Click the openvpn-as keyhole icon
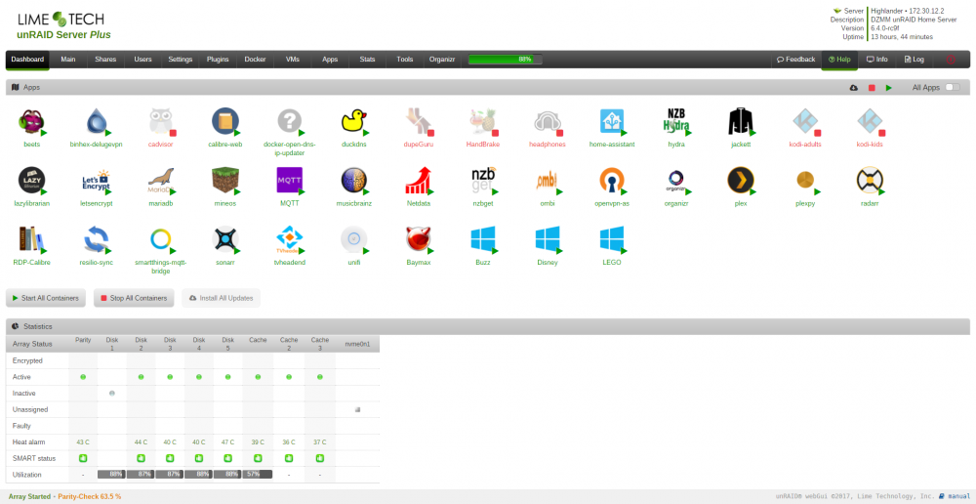The width and height of the screenshot is (976, 504). pos(612,180)
